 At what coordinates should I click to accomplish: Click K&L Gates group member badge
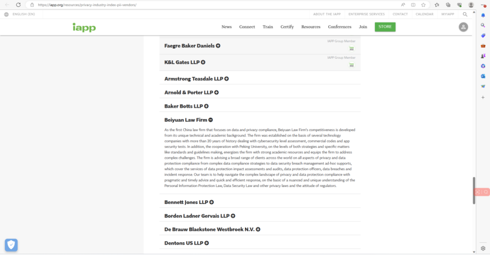click(x=352, y=65)
